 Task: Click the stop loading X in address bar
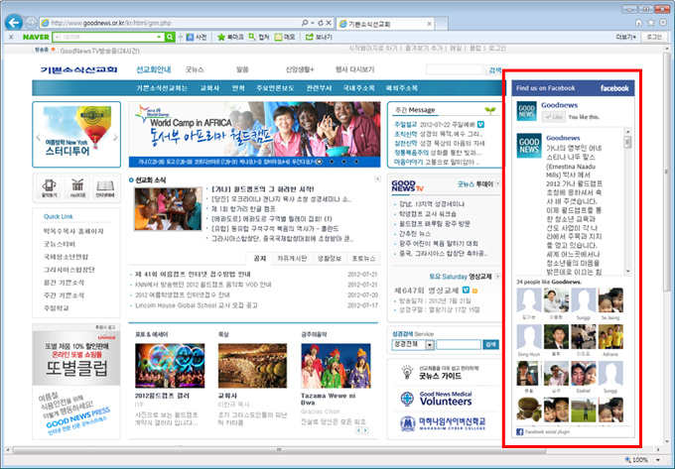pos(329,23)
